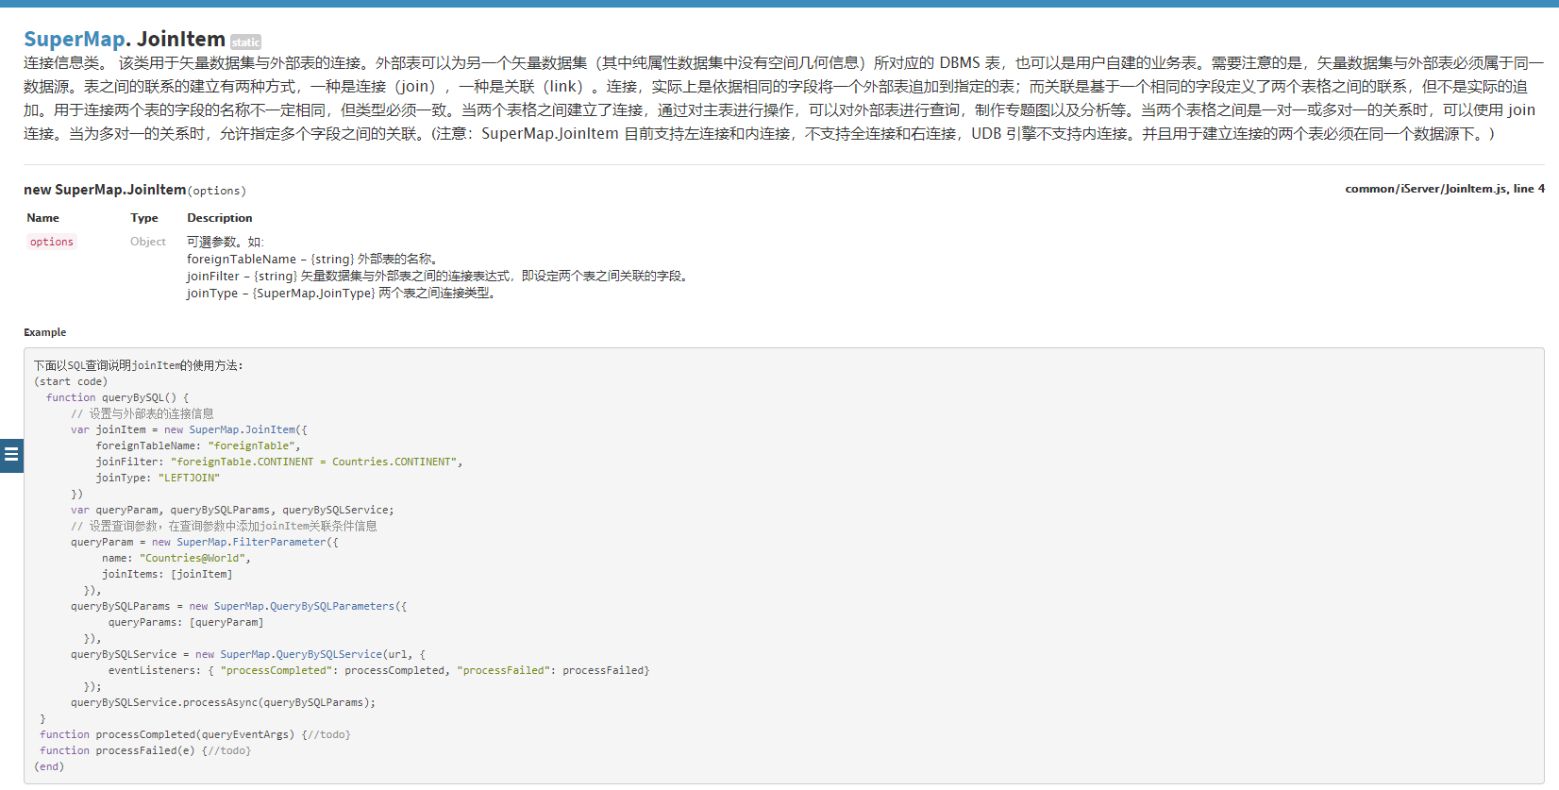Click the line 4 source link

pyautogui.click(x=1529, y=189)
